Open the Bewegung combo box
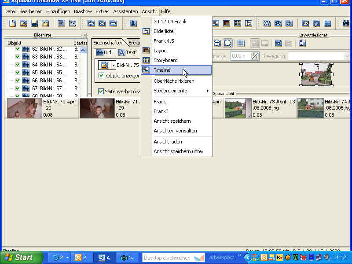This screenshot has width=352, height=264. (347, 56)
